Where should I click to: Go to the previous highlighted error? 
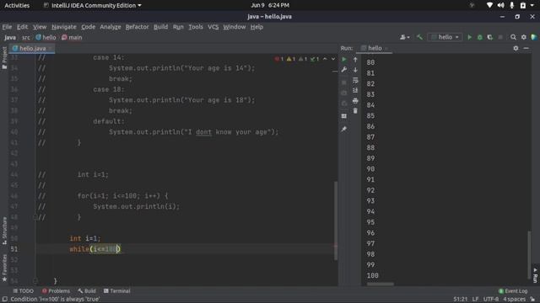(x=325, y=59)
